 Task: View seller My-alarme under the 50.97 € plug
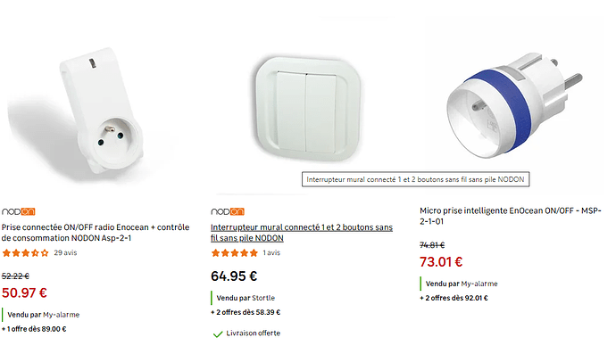[x=61, y=315]
